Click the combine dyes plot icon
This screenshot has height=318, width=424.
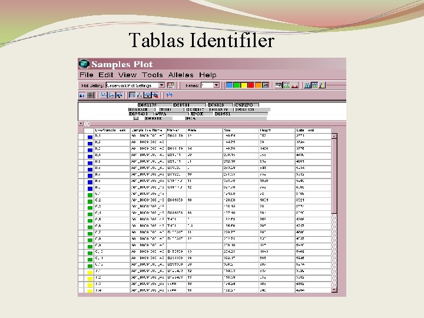pyautogui.click(x=307, y=85)
